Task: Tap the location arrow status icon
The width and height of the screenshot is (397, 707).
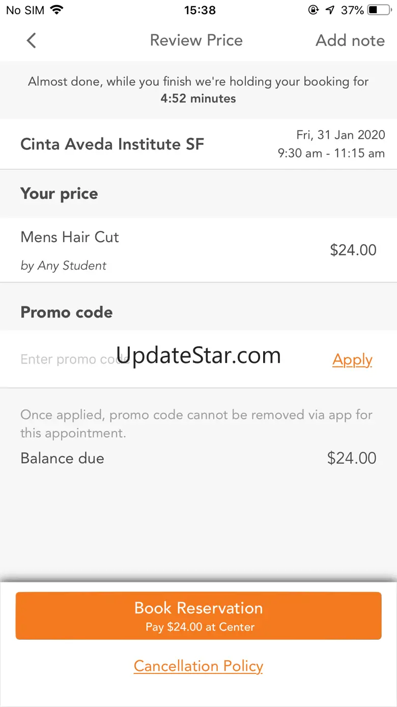Action: coord(330,10)
